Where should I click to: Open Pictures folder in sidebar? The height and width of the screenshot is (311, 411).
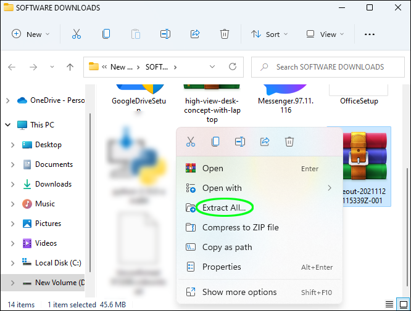pos(42,224)
